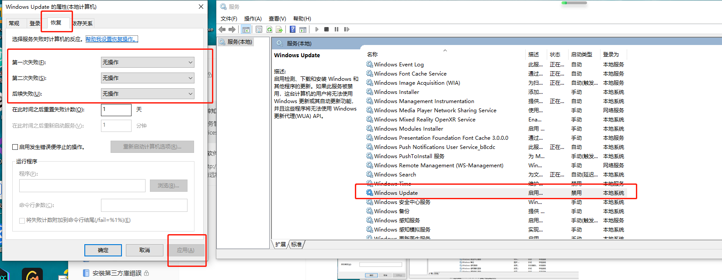This screenshot has height=280, width=722.
Task: Click the 浏览(B) button
Action: [169, 186]
